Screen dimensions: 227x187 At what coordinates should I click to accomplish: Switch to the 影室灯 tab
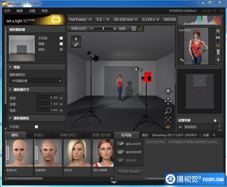click(39, 135)
